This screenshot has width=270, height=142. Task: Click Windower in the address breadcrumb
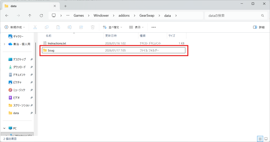click(101, 16)
